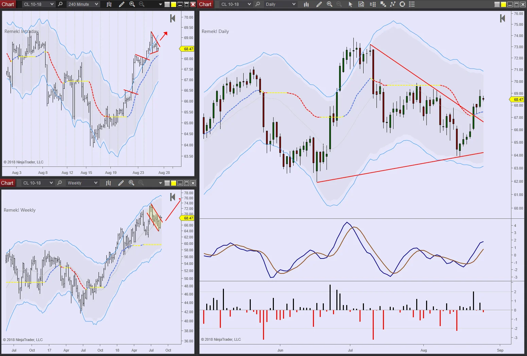Select drawing pencil tool in Weekly chart

pos(121,183)
